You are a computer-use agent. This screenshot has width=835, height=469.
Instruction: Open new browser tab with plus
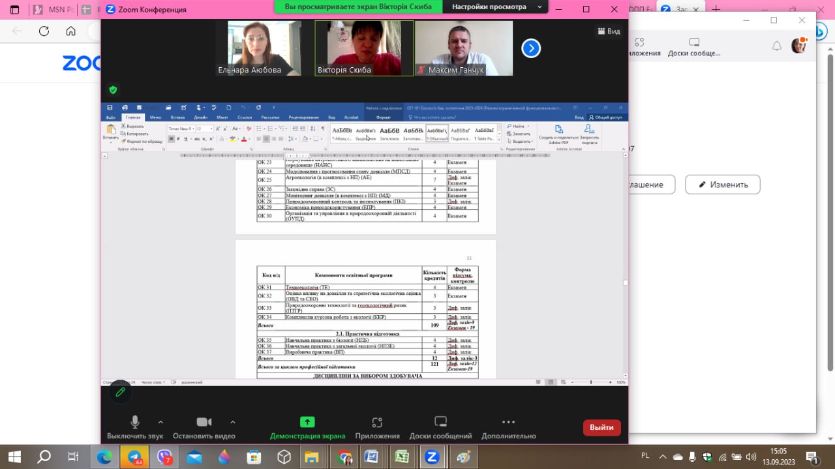point(716,9)
